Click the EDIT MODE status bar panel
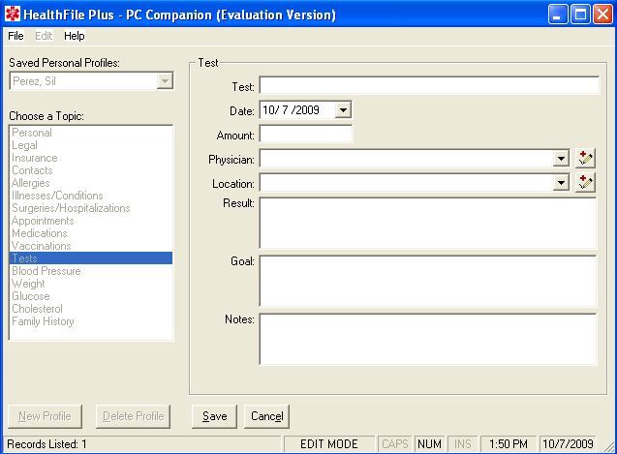Screen dimensions: 617x454 (329, 444)
